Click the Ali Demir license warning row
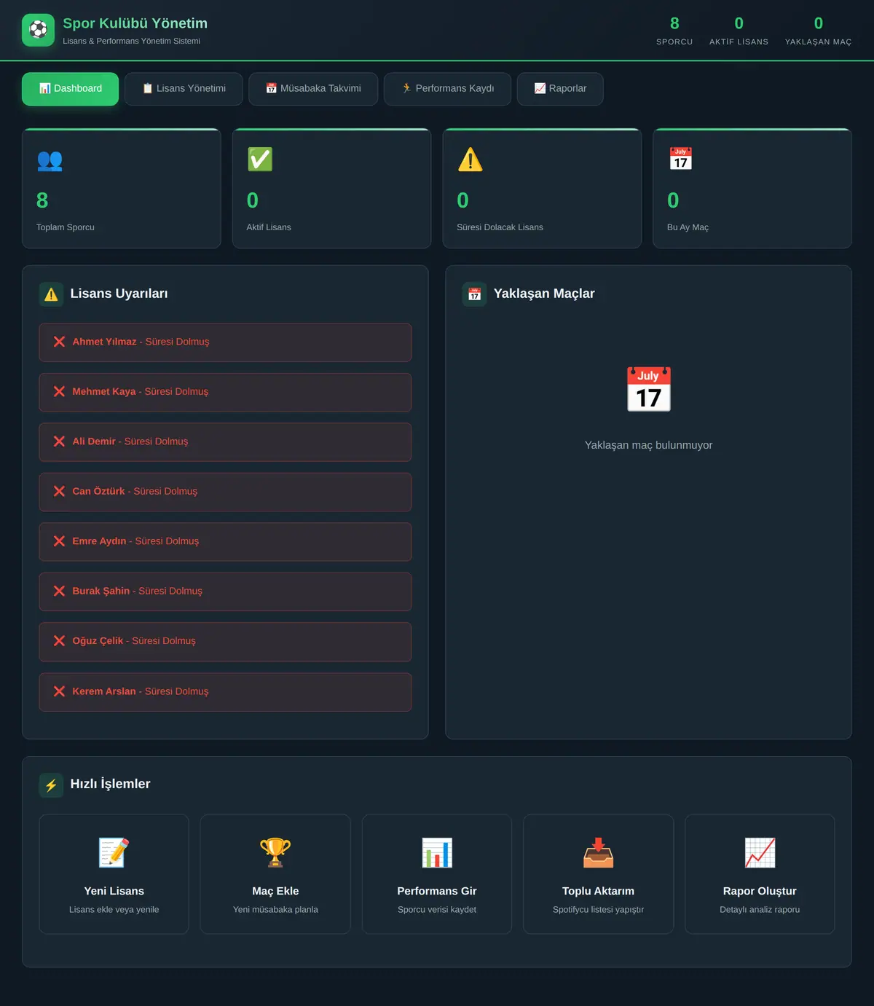Screen dimensions: 874x1006 click(x=225, y=442)
